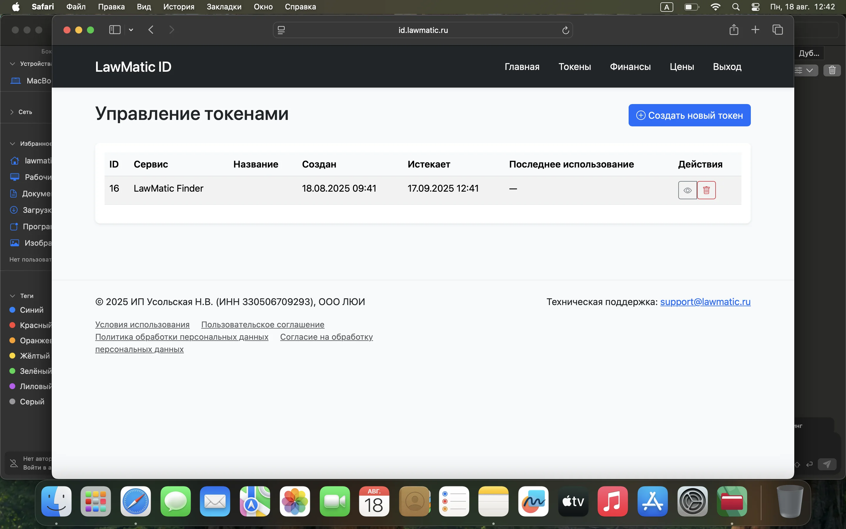Select MacBook device in Finder sidebar

tap(31, 81)
